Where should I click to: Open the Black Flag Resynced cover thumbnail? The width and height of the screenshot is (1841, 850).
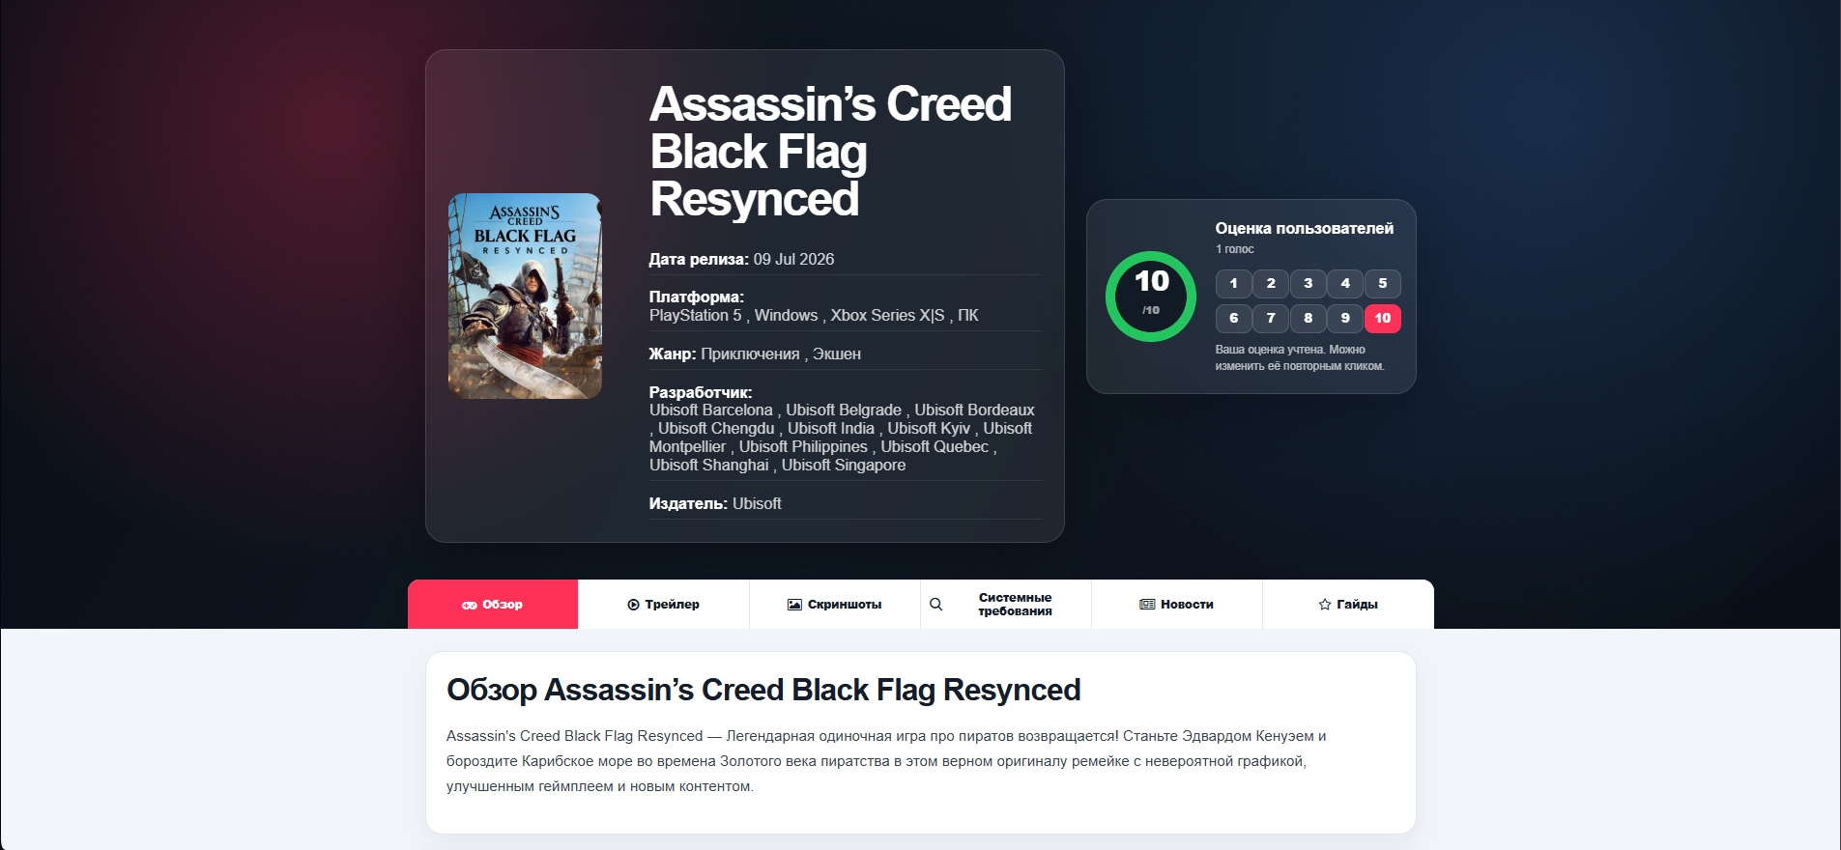(x=525, y=296)
